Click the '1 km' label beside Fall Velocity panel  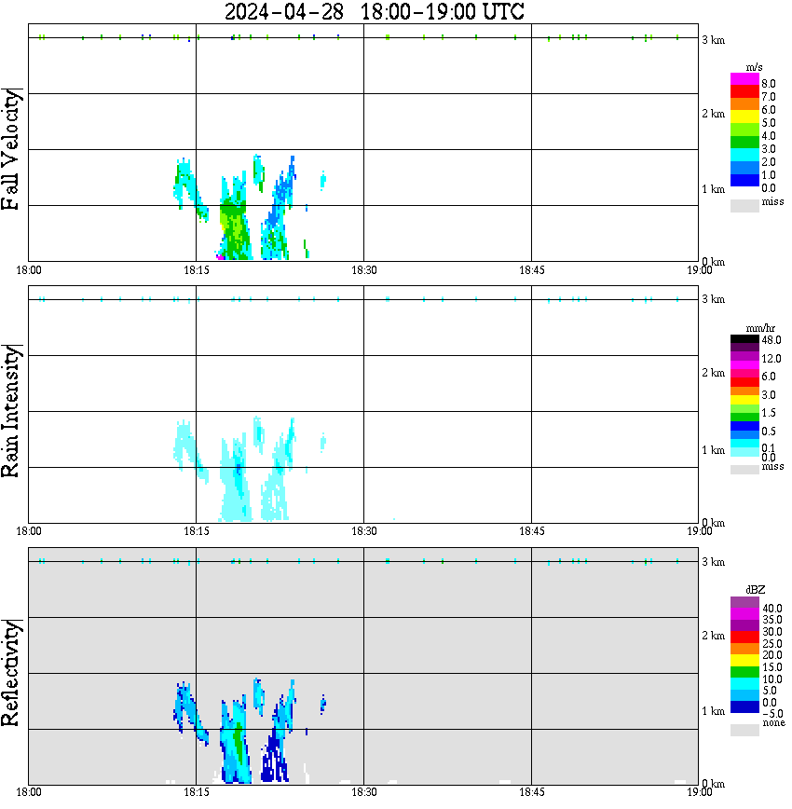(x=713, y=189)
